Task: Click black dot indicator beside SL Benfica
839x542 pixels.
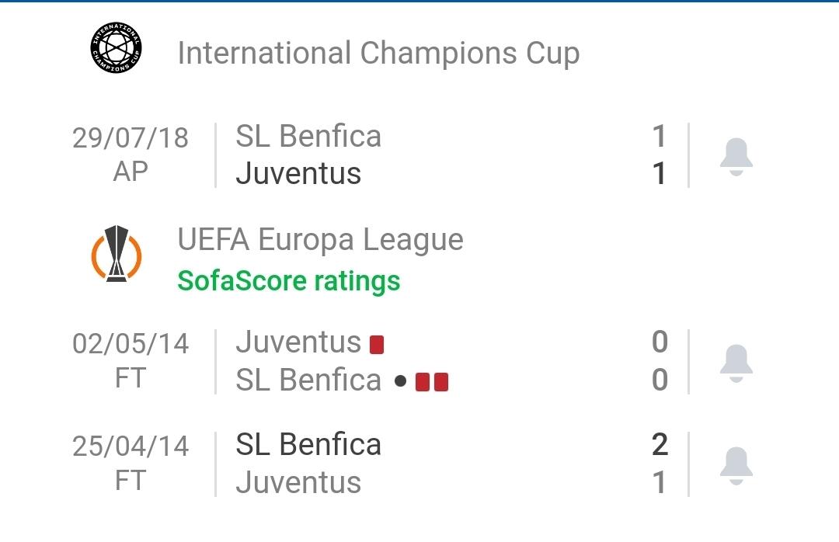Action: click(400, 382)
